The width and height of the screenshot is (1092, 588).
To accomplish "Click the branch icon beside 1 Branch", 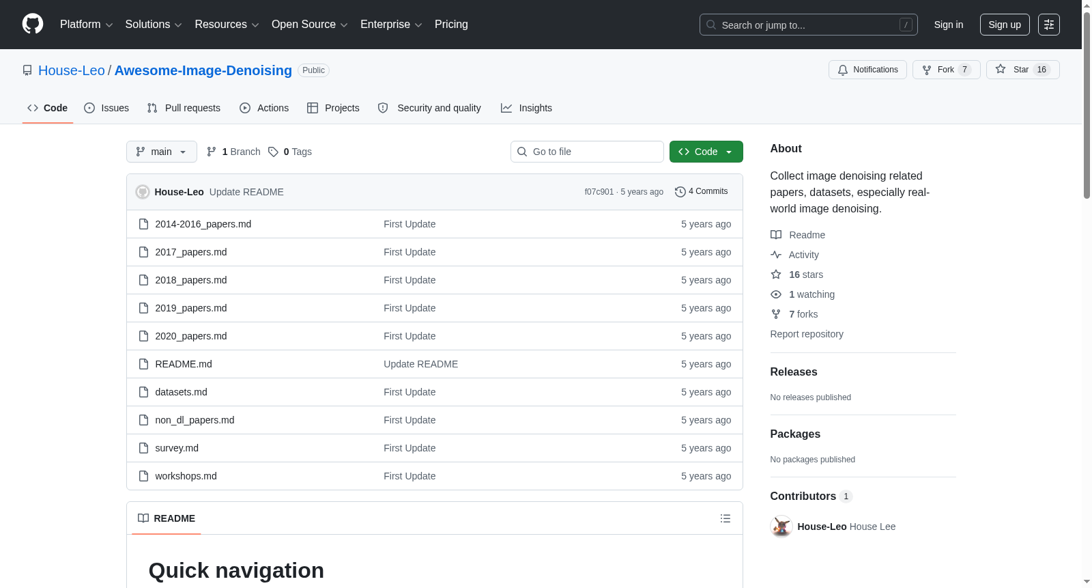I will pyautogui.click(x=212, y=152).
